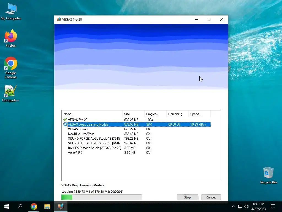Click the VEGAS installer taskbar icon
This screenshot has width=282, height=212.
coord(61,206)
